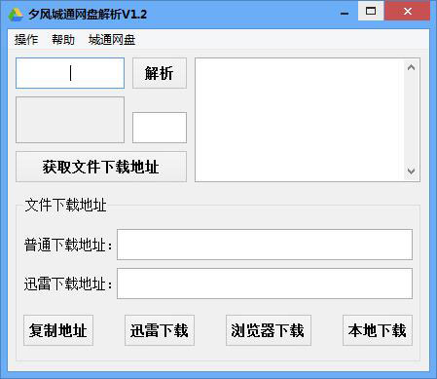This screenshot has height=379, width=437.
Task: Click the 复制地址 button
Action: tap(58, 330)
